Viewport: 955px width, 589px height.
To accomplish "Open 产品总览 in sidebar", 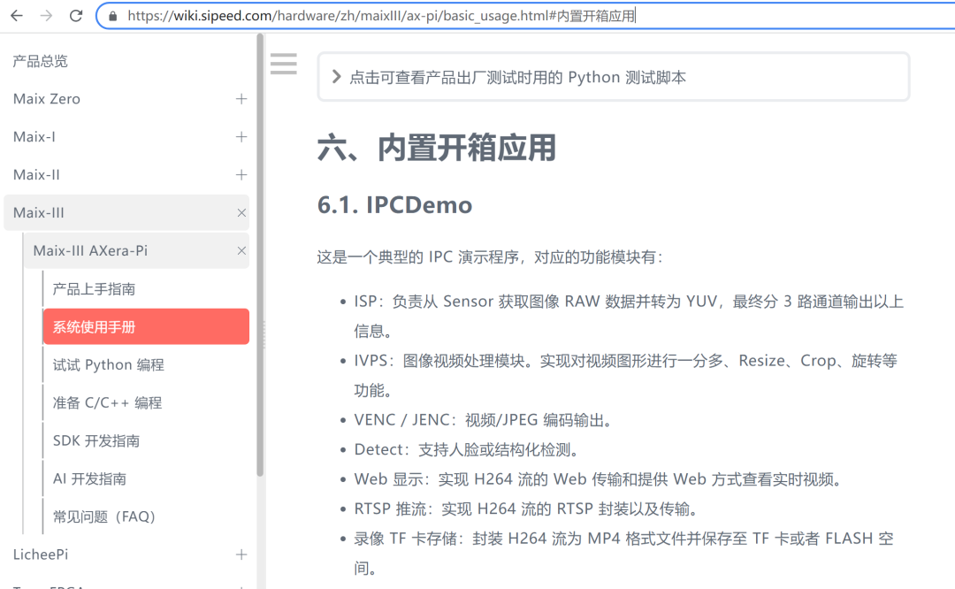I will [x=40, y=61].
